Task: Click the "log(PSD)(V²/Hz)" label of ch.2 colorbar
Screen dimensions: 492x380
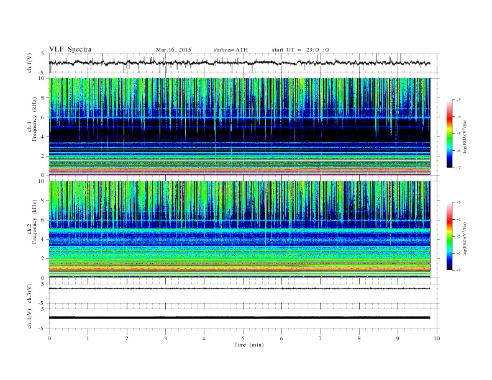Action: (x=465, y=238)
